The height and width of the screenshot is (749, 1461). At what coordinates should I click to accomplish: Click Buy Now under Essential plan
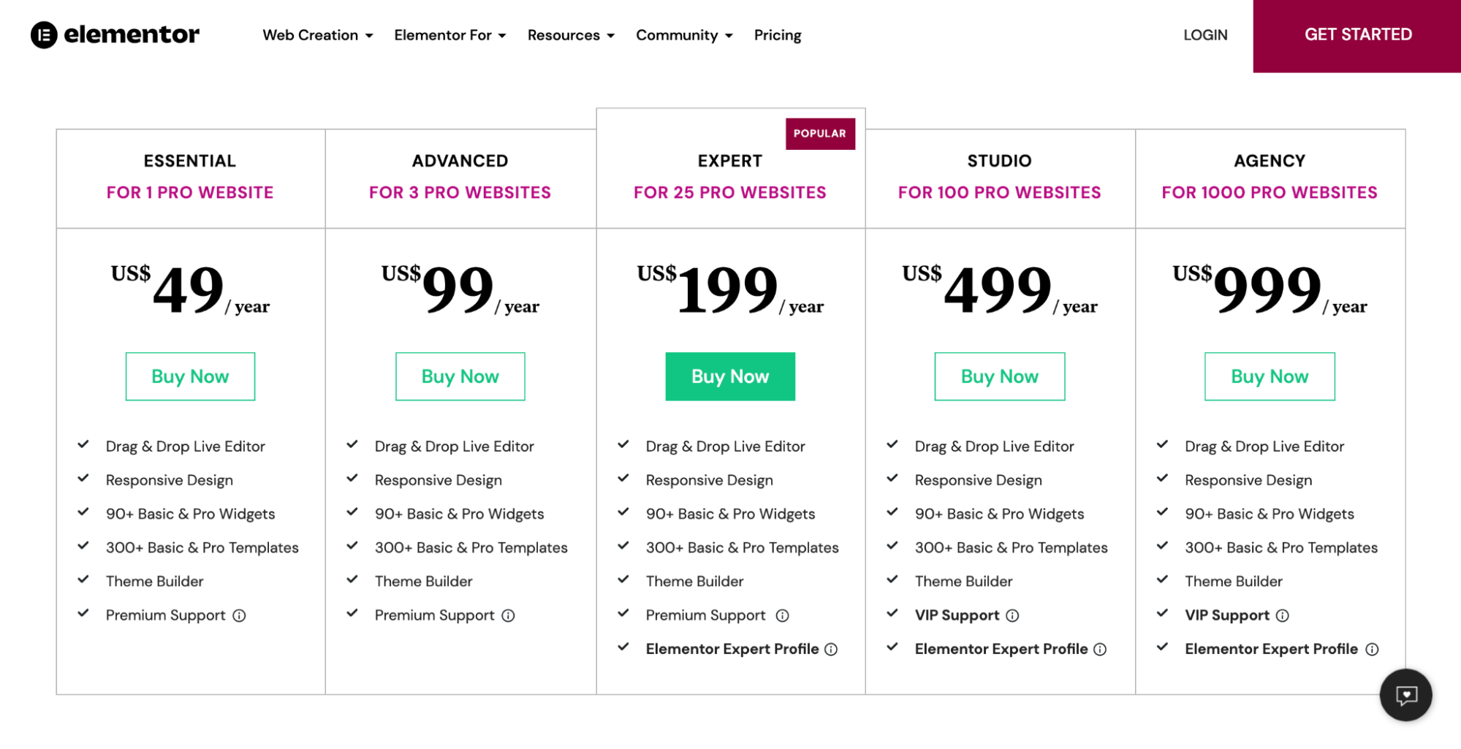(x=190, y=376)
